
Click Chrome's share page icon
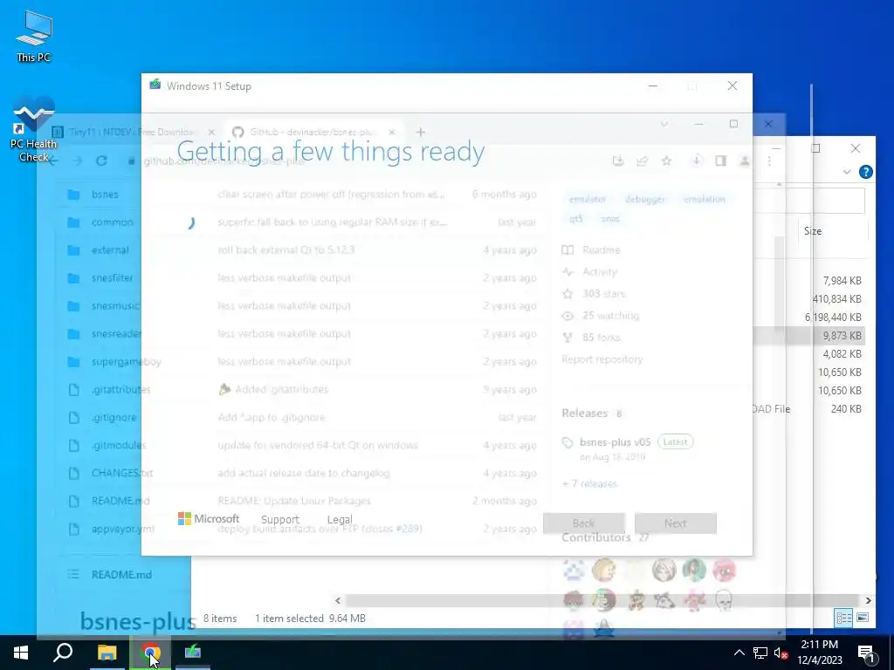click(x=642, y=161)
